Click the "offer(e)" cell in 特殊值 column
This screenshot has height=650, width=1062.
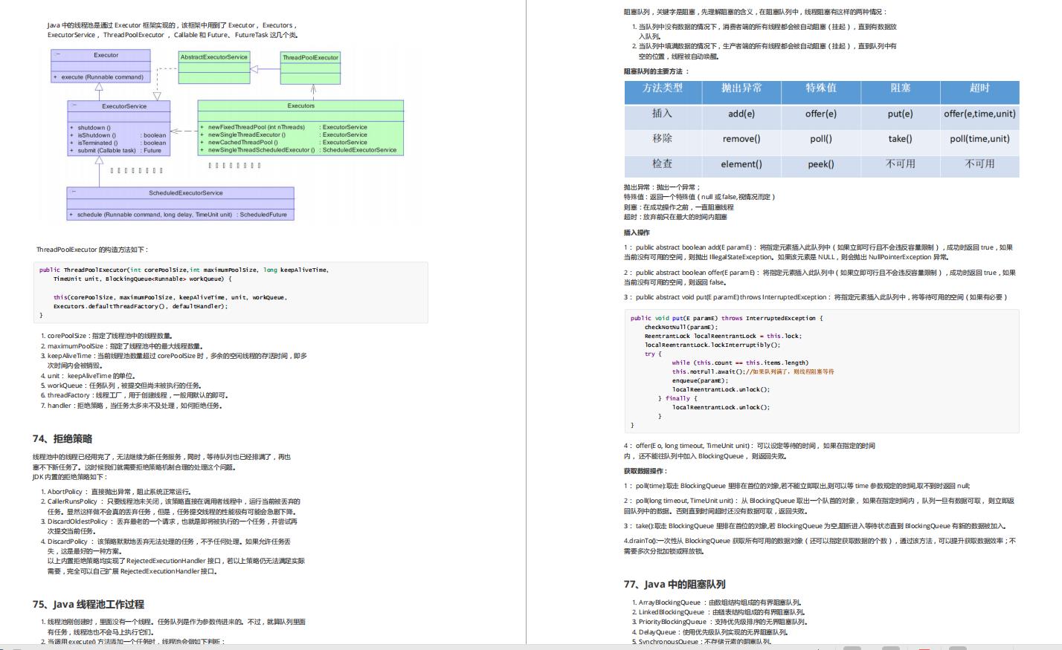click(x=821, y=114)
